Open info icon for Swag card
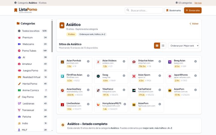The image size is (216, 135). click(x=124, y=76)
